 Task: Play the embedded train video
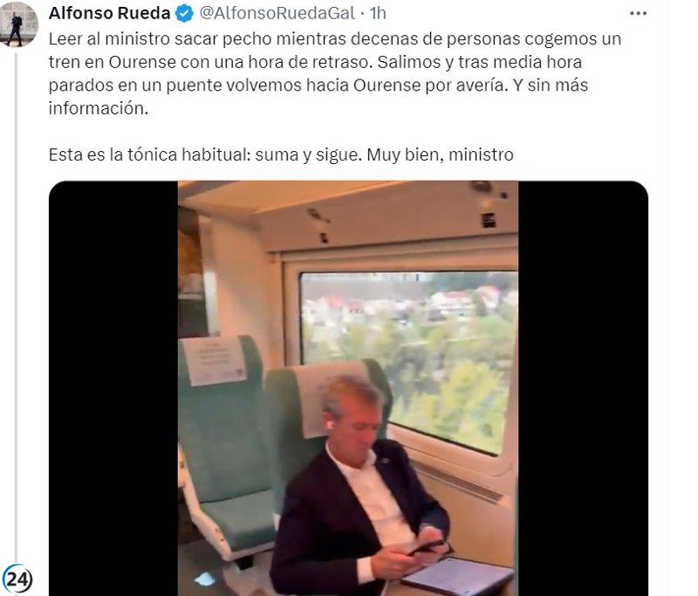(x=348, y=388)
